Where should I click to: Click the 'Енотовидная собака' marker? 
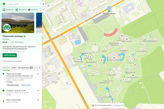[x=86, y=51]
